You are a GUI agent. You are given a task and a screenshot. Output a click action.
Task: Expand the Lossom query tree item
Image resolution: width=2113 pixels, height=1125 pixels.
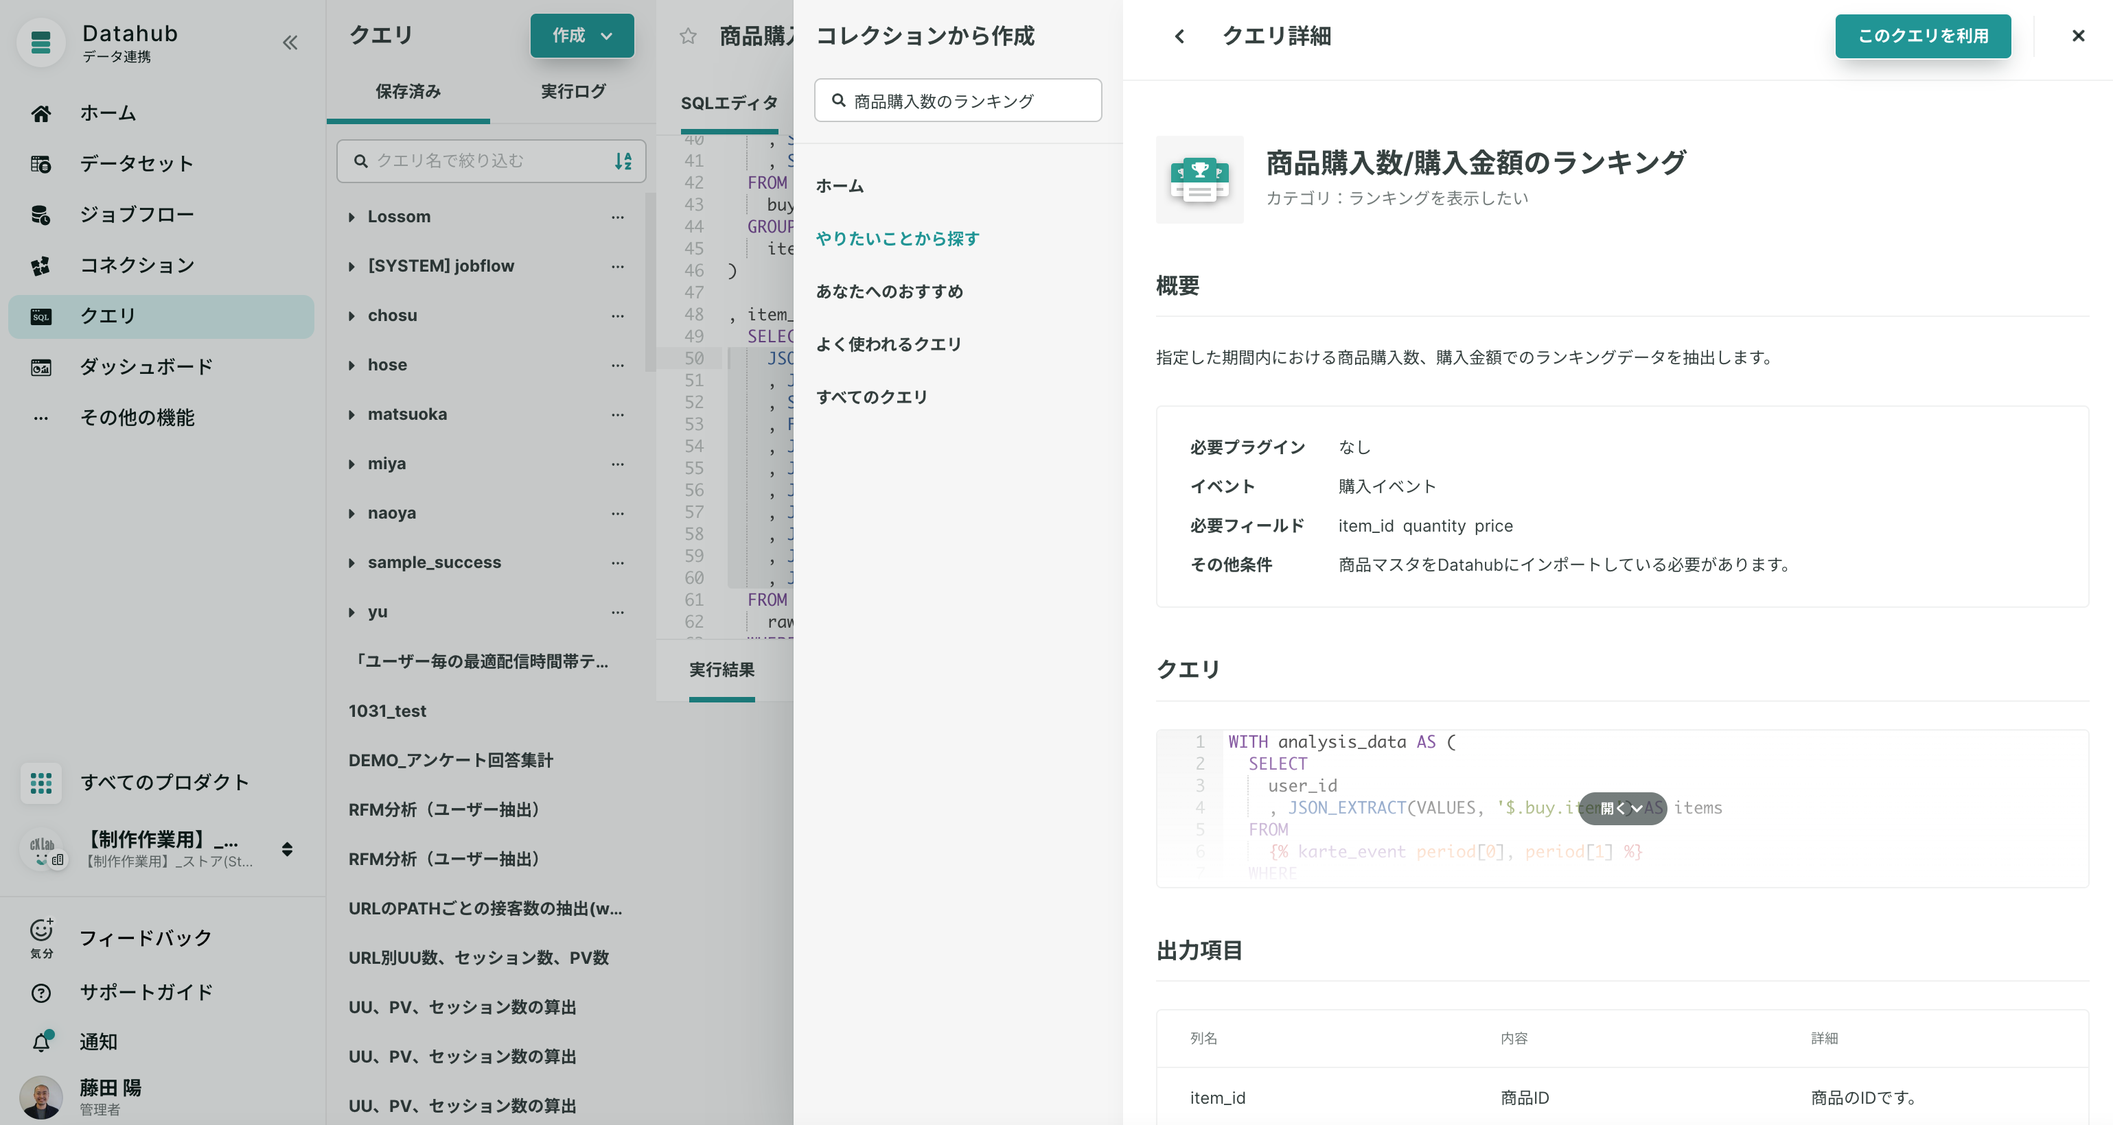[x=352, y=216]
